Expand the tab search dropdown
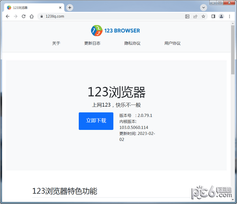The width and height of the screenshot is (237, 204). pyautogui.click(x=203, y=7)
